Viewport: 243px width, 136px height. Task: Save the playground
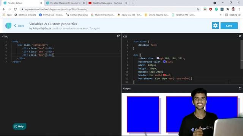coord(229,26)
